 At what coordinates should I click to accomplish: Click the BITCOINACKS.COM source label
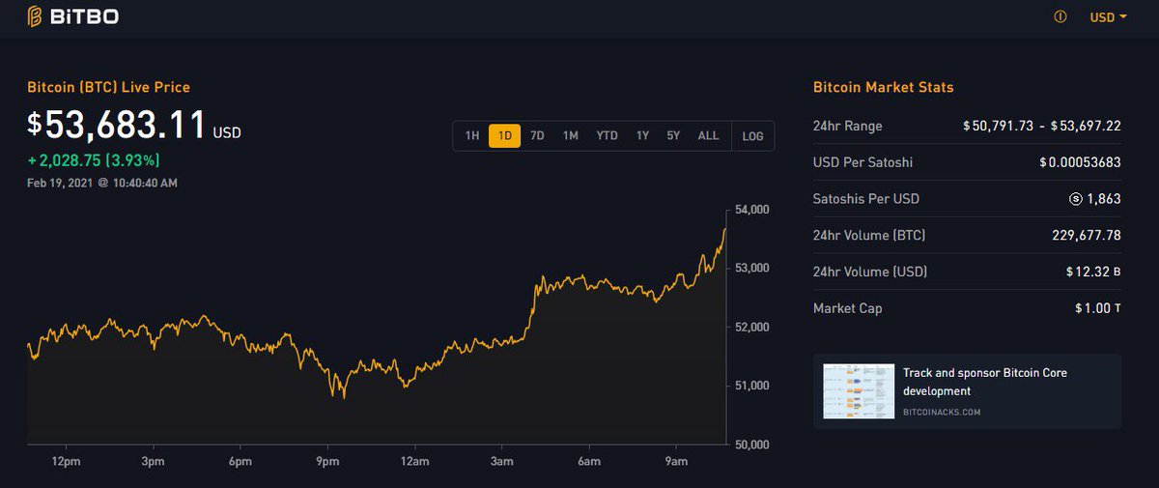pyautogui.click(x=942, y=412)
